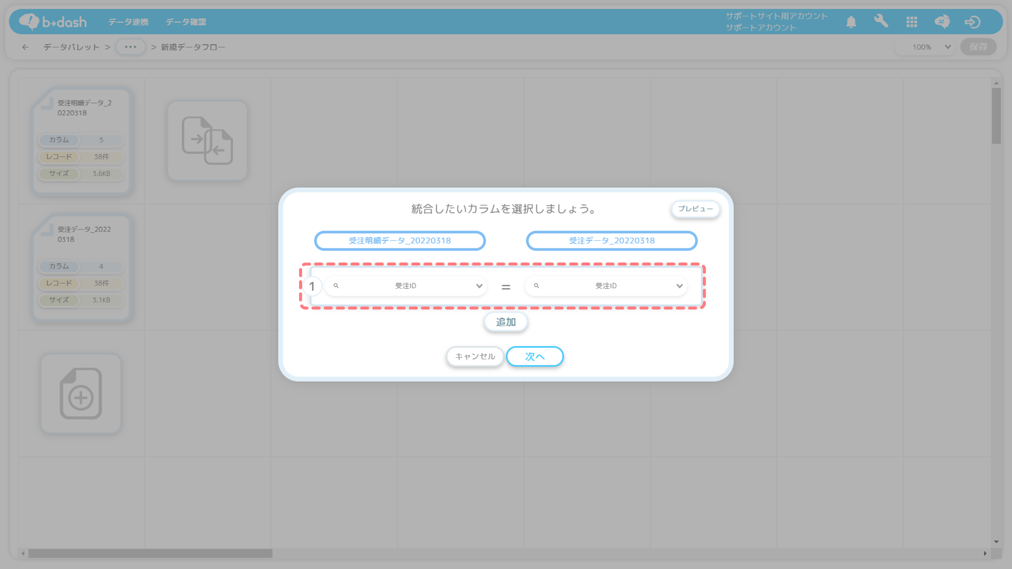Image resolution: width=1012 pixels, height=569 pixels.
Task: Click the scroll down arrow
Action: (x=996, y=542)
